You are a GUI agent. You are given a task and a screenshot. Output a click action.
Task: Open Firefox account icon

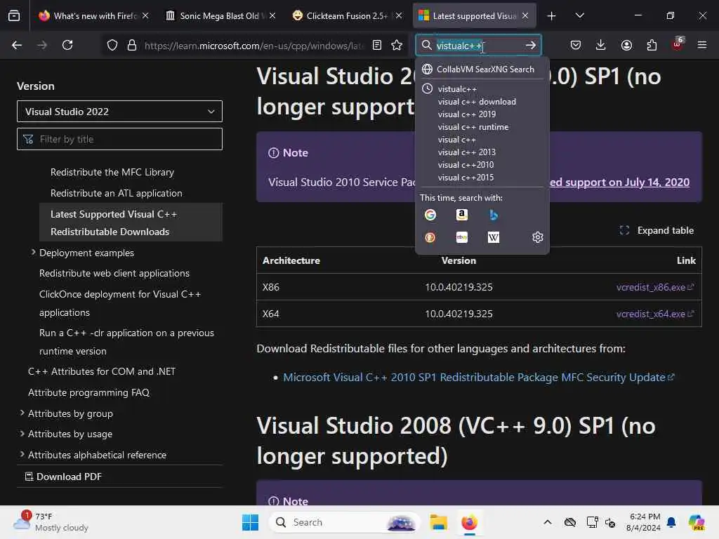pos(626,45)
